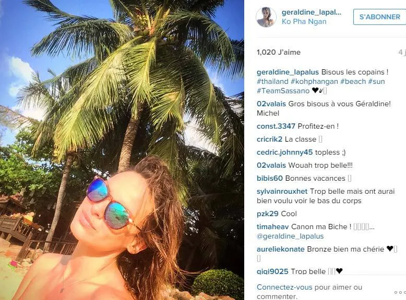Open the #sun hashtag
This screenshot has width=406, height=300.
coord(376,81)
